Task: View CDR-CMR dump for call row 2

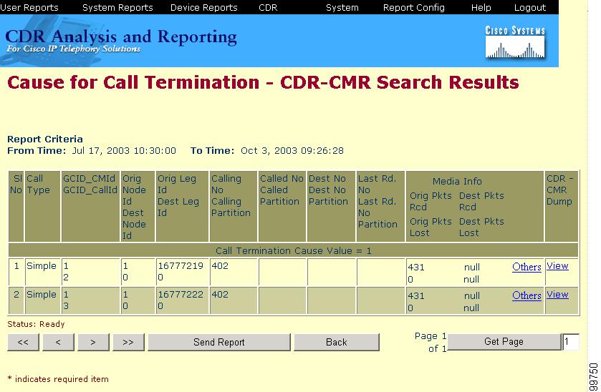Action: 557,295
